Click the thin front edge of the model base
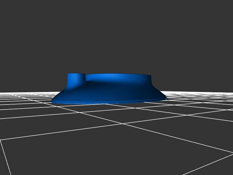This screenshot has height=175, width=233. coord(108,103)
